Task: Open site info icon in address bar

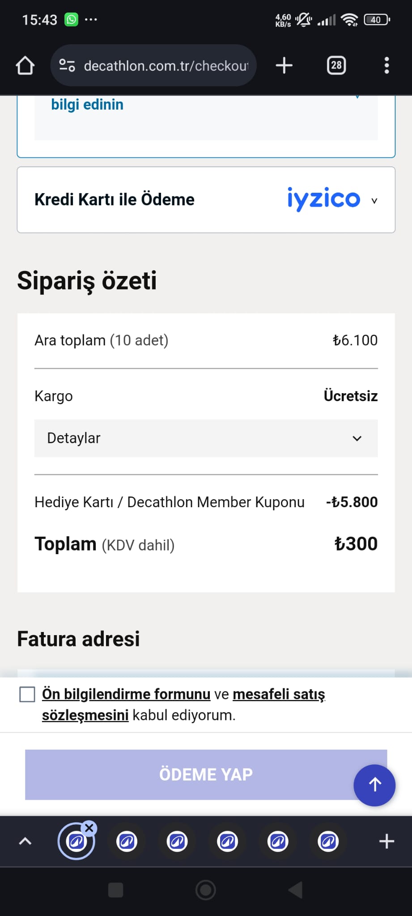Action: coord(67,65)
